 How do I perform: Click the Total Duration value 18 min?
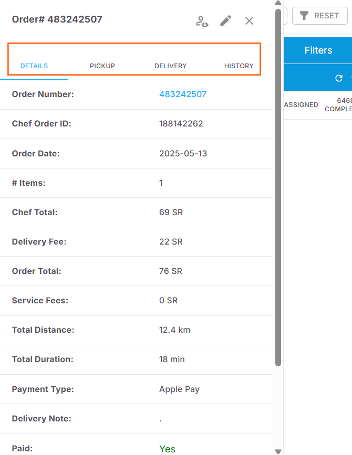(172, 359)
